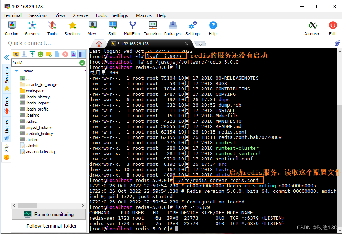This screenshot has width=343, height=234.
Task: Open the Sessions menu in menu bar
Action: pyautogui.click(x=38, y=15)
